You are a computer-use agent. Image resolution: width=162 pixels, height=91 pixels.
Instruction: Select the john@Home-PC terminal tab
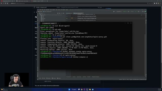49,23
